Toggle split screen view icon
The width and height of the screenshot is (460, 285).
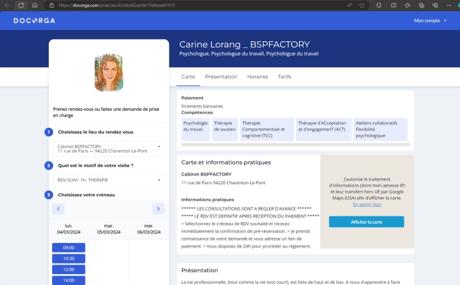[394, 5]
